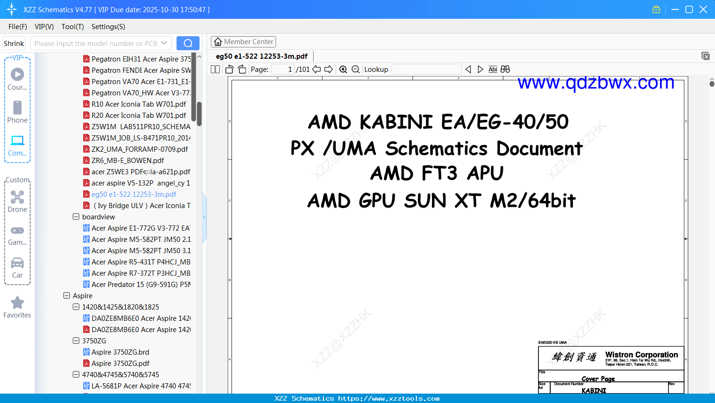The image size is (715, 403).
Task: Find next lookup result
Action: [480, 70]
